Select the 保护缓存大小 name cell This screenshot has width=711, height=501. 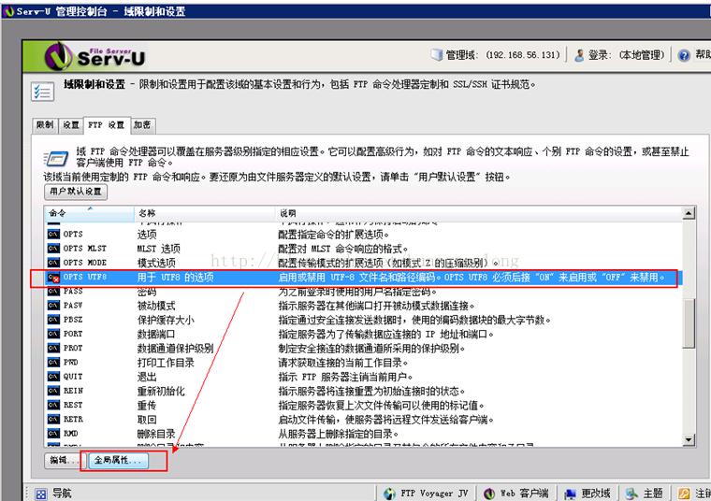pyautogui.click(x=166, y=320)
